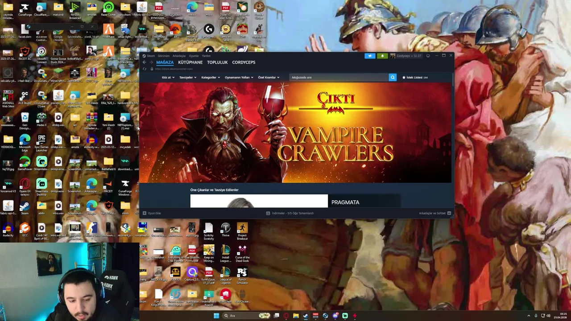Select the Ubisoft Connect desktop icon

tap(41, 55)
